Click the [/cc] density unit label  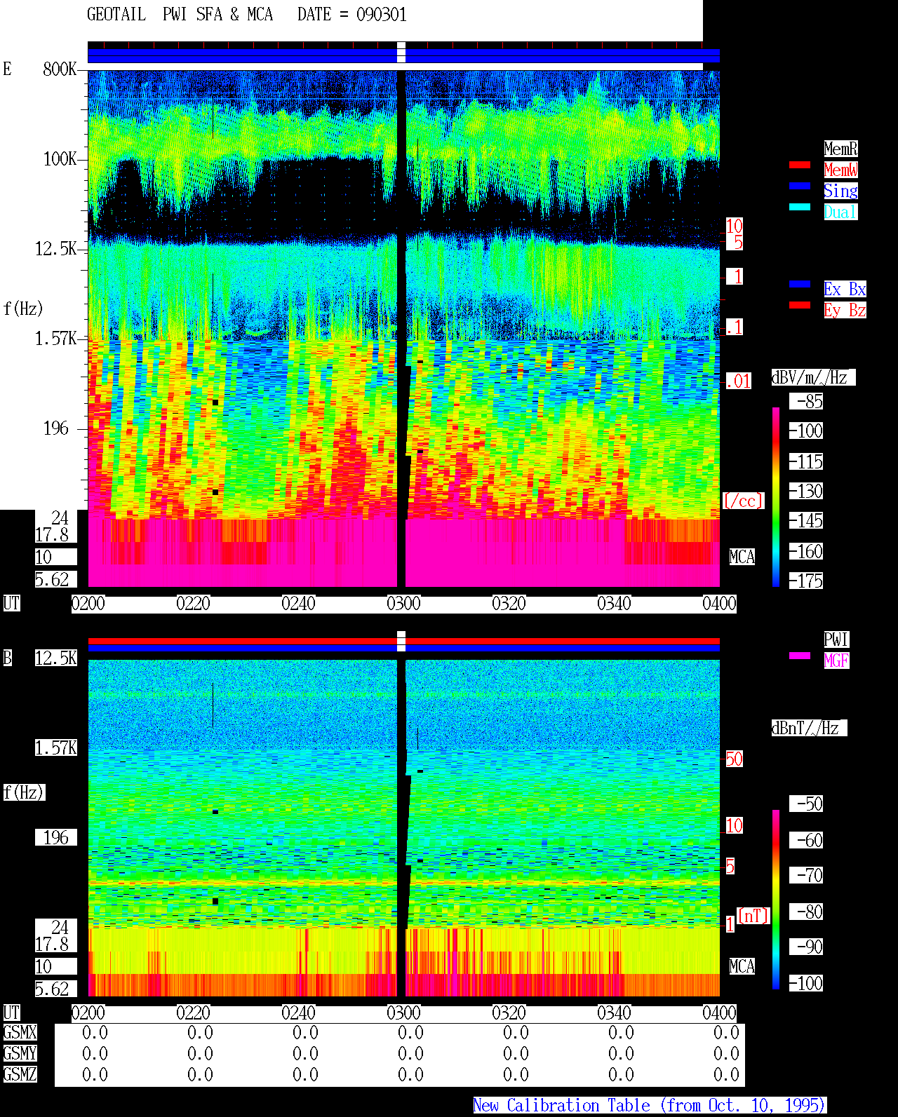pyautogui.click(x=743, y=501)
